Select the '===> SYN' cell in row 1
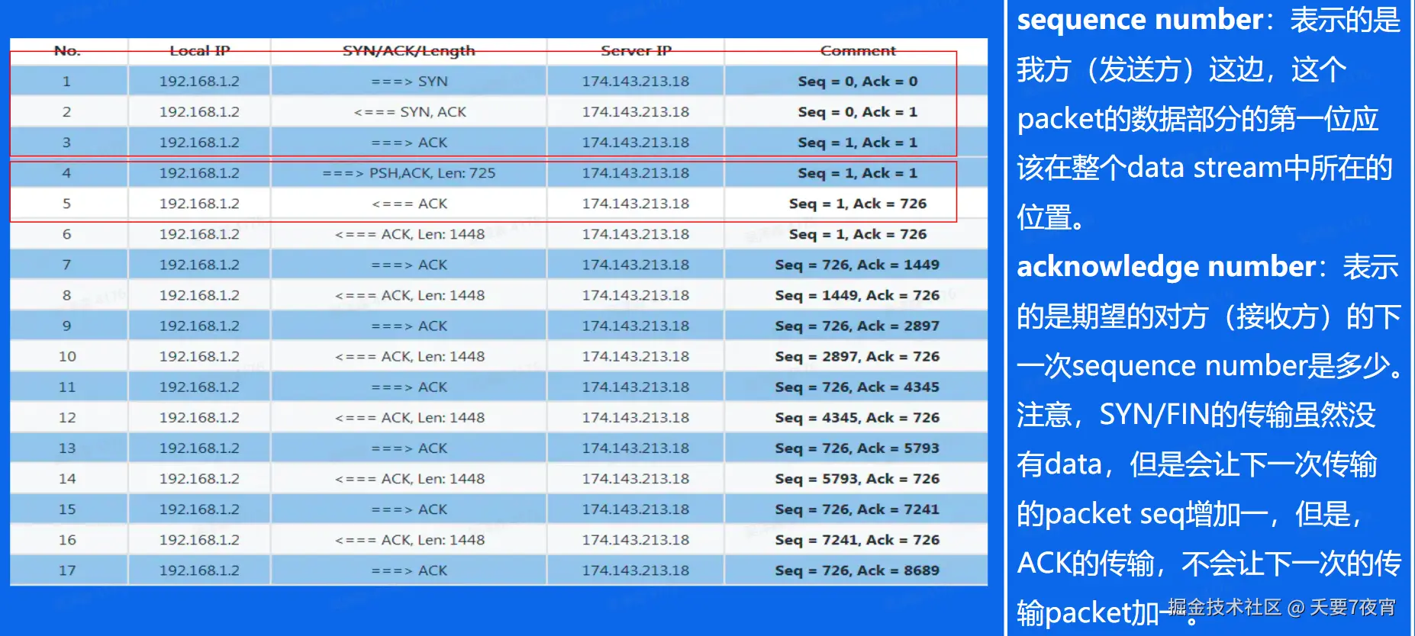The image size is (1415, 636). pyautogui.click(x=409, y=81)
